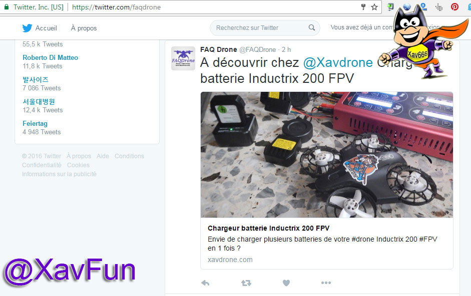Image resolution: width=471 pixels, height=296 pixels.
Task: Open the 발사이즈 trend
Action: tap(36, 80)
